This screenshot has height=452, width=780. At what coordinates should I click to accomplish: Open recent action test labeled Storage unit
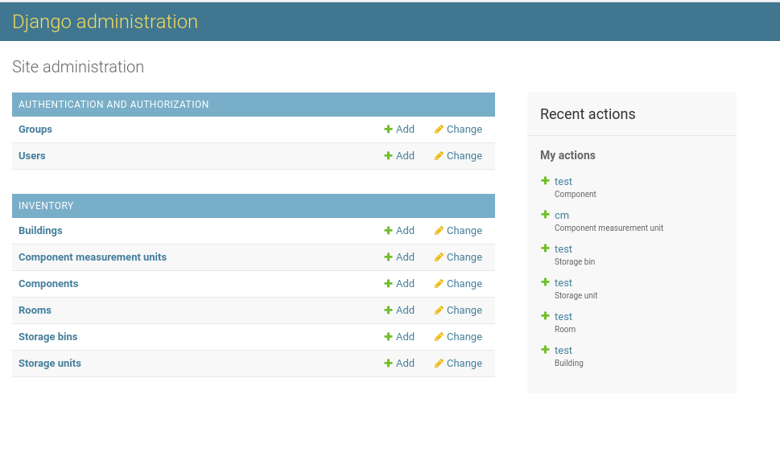coord(563,283)
